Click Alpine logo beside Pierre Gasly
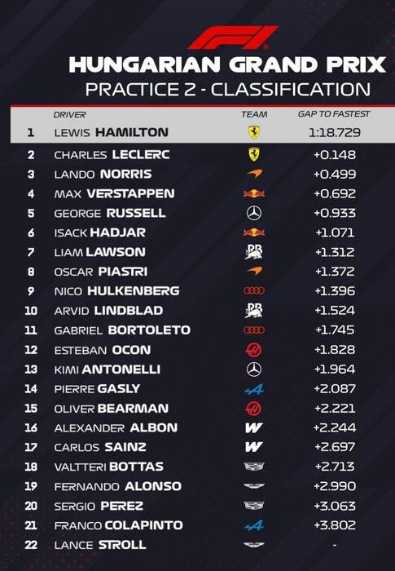The height and width of the screenshot is (571, 395). pos(254,389)
